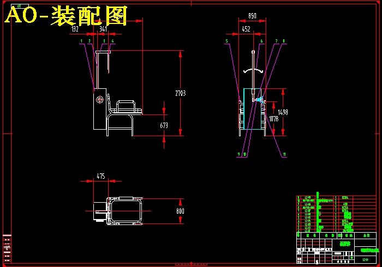Click part callout number 11
The width and height of the screenshot is (382, 267).
click(284, 155)
